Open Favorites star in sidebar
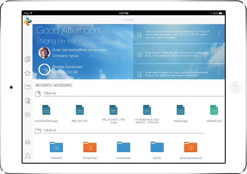Viewport: 247px width, 174px height. click(x=28, y=73)
